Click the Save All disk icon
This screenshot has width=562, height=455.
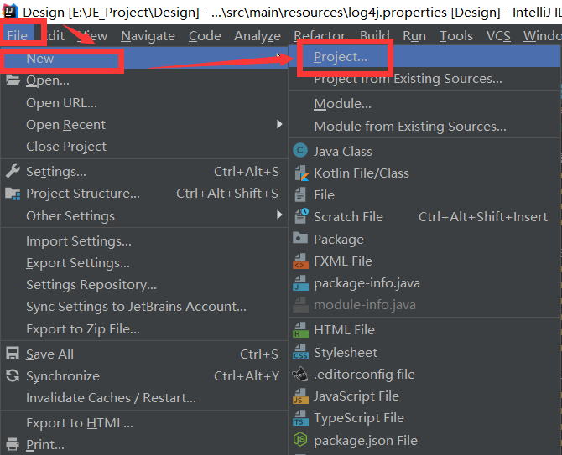[x=13, y=354]
